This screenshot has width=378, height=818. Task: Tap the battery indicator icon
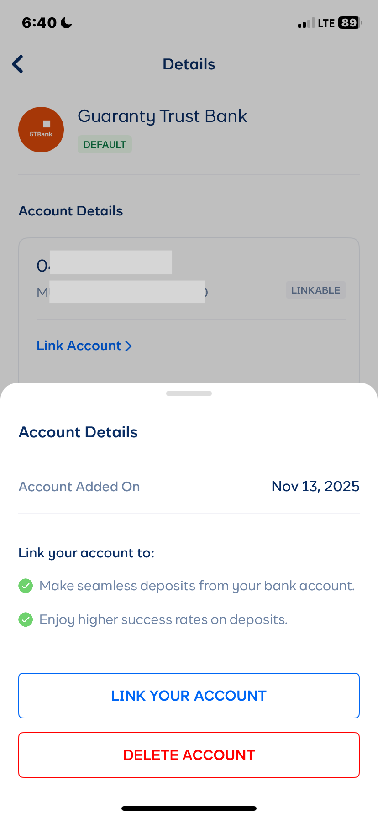350,23
